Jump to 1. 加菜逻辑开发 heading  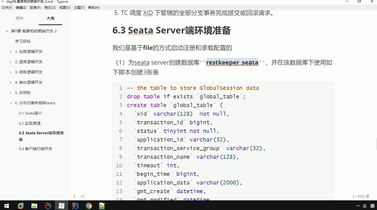click(x=29, y=52)
